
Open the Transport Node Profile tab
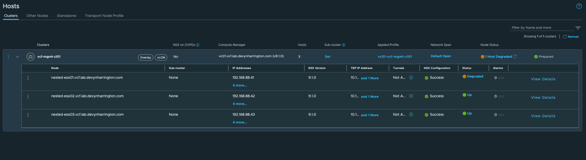104,16
